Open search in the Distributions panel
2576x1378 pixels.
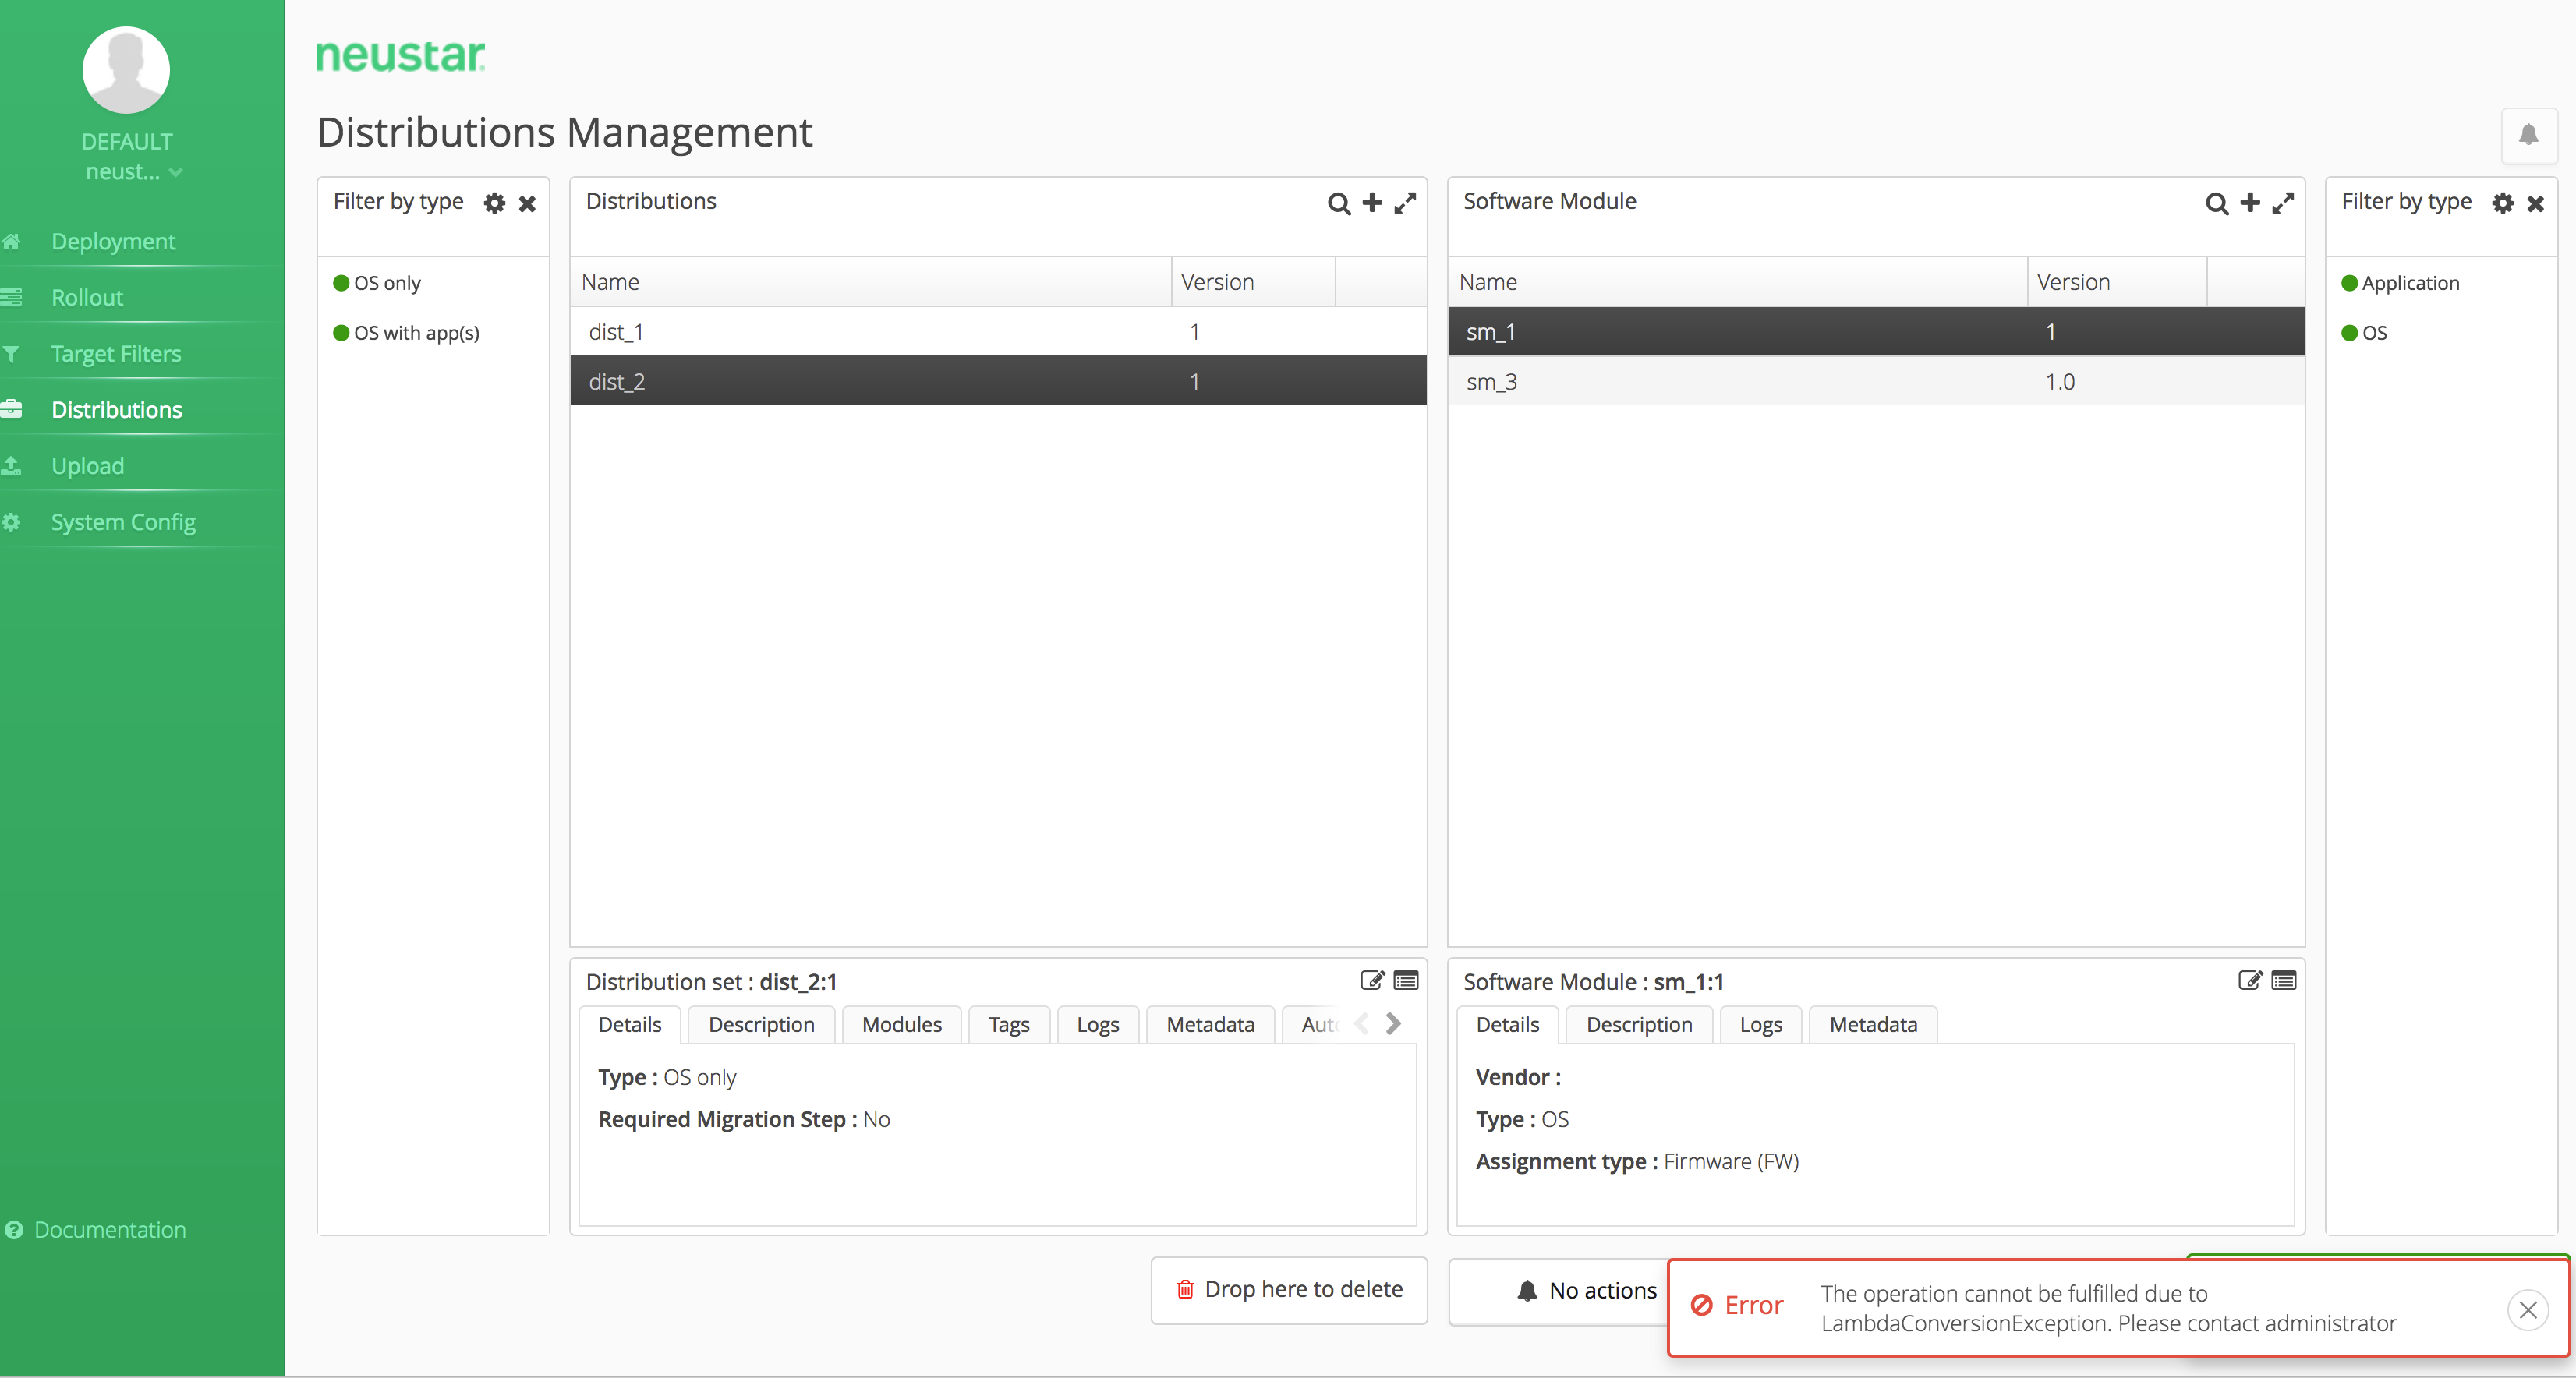tap(1339, 203)
